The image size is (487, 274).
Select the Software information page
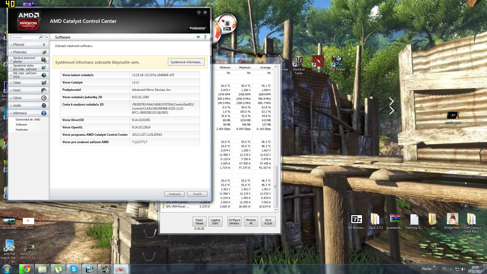21,125
